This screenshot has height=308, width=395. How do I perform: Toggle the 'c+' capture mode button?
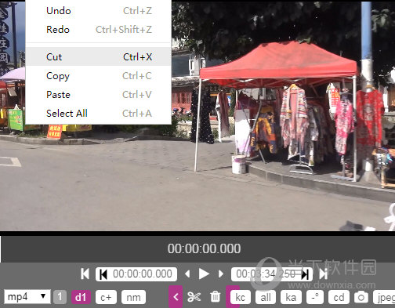[106, 297]
